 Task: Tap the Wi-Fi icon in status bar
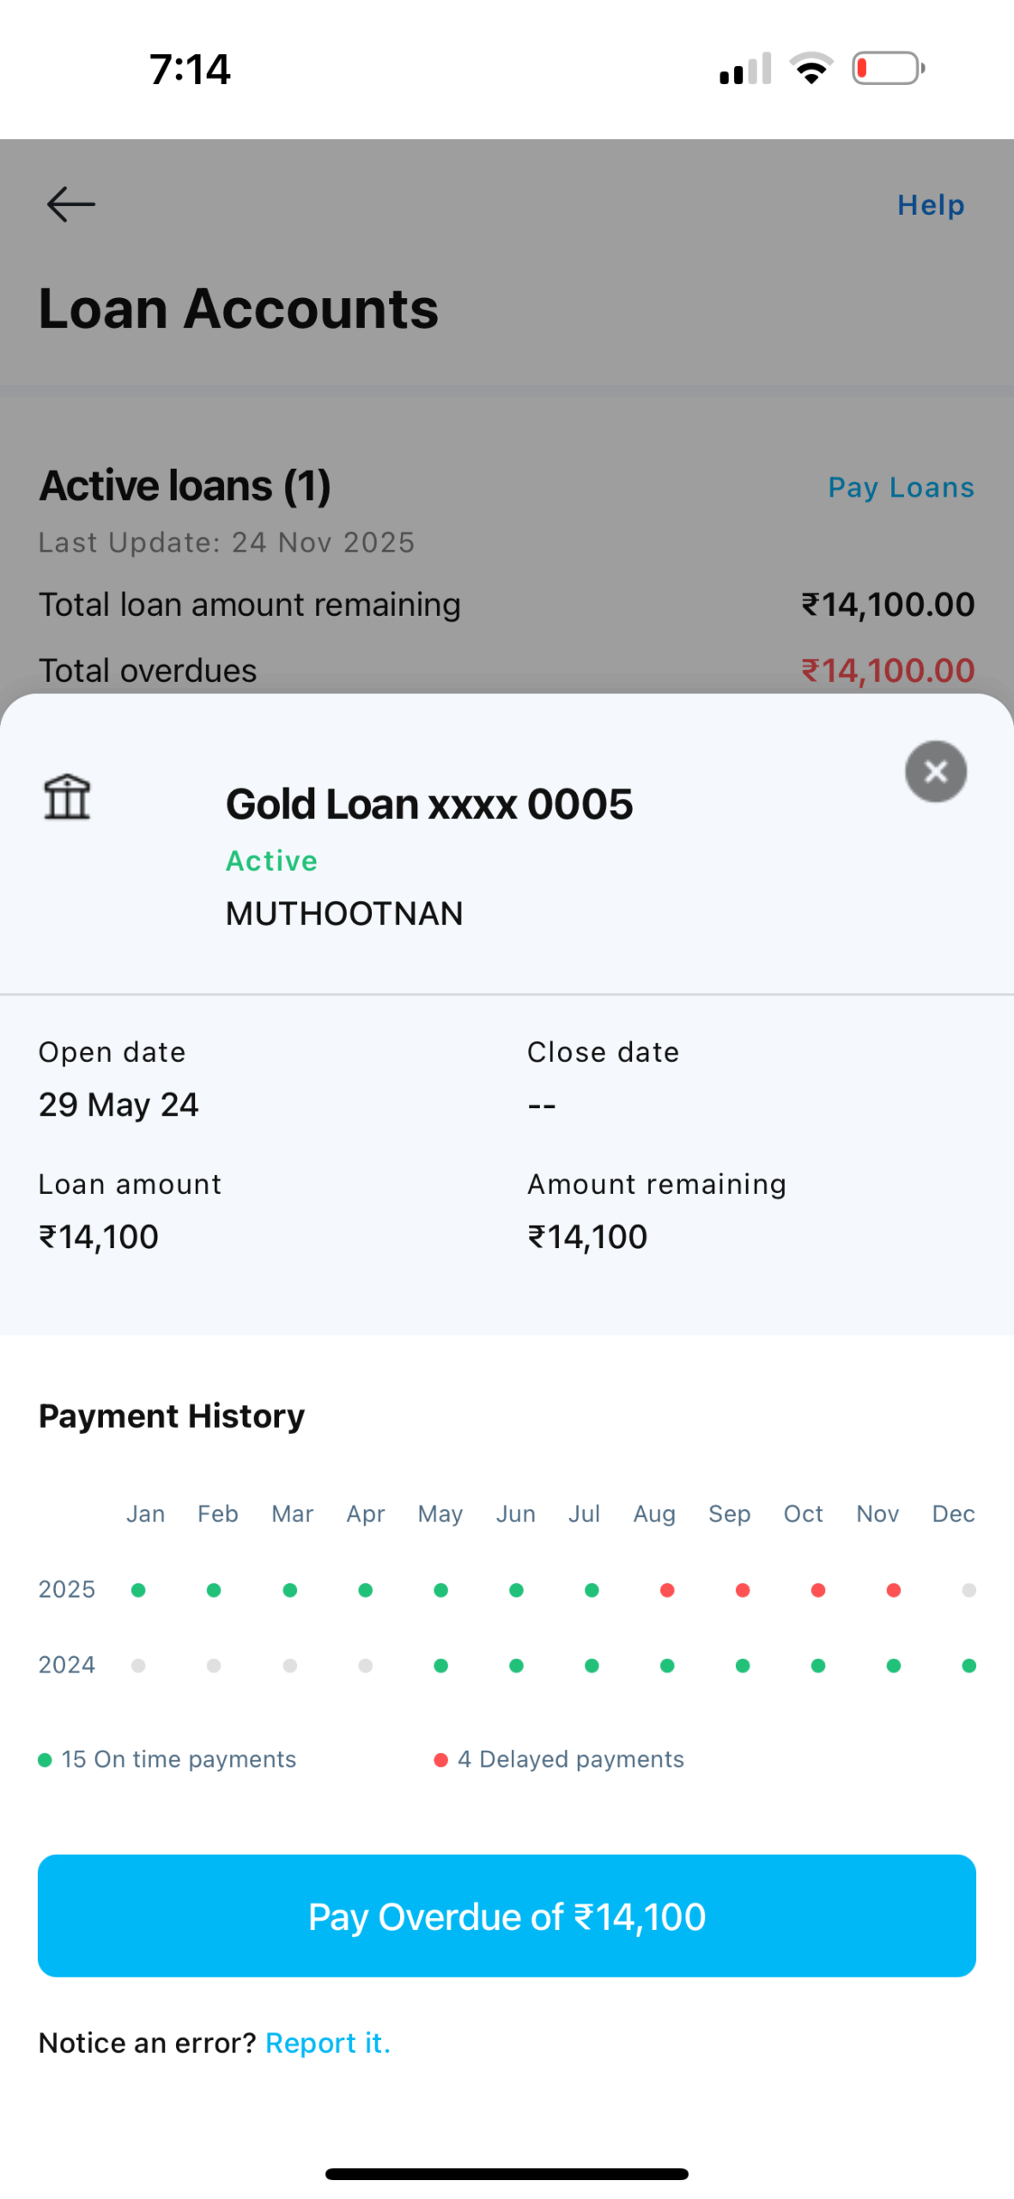[x=811, y=69]
